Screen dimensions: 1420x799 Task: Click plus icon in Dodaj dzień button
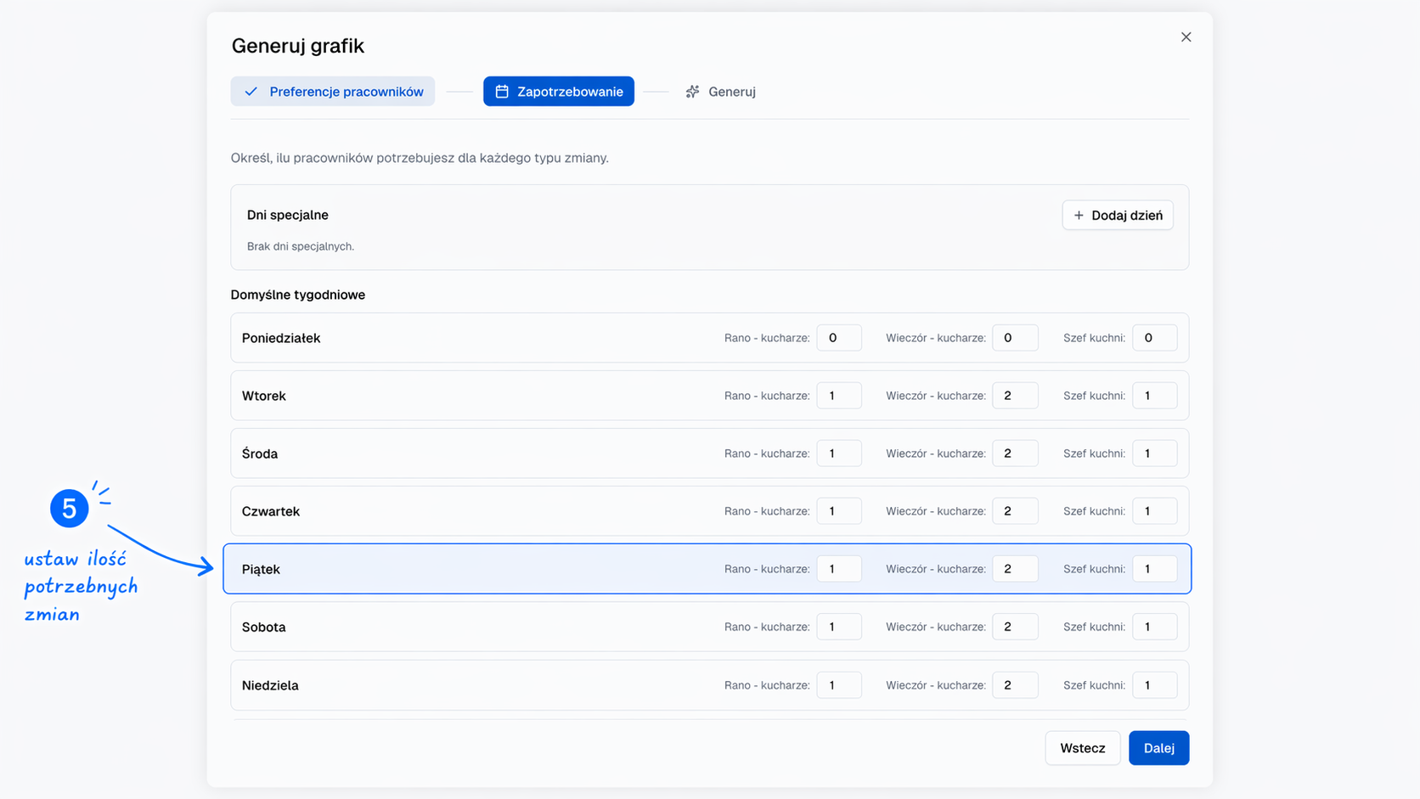[x=1079, y=216]
